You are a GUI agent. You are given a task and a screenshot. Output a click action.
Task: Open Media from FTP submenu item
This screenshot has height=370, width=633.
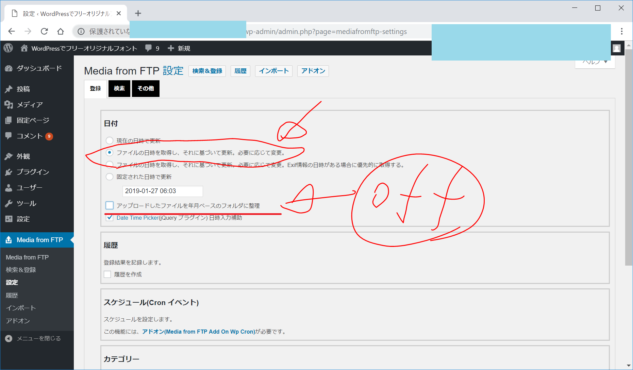pyautogui.click(x=27, y=257)
